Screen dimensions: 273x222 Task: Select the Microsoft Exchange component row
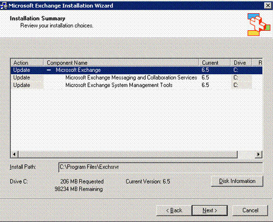pos(136,70)
